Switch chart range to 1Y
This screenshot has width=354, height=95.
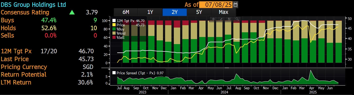[x=150, y=12]
